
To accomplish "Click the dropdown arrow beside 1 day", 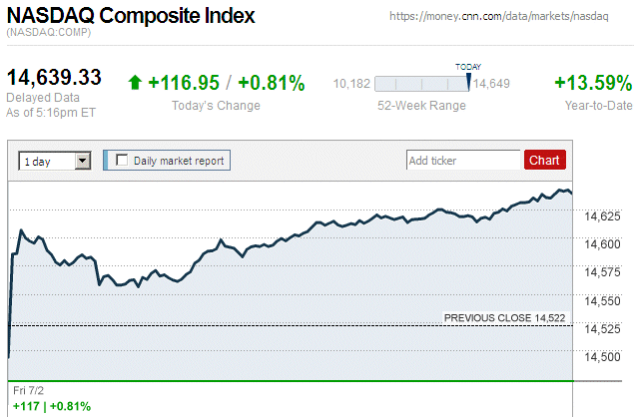I will [83, 161].
